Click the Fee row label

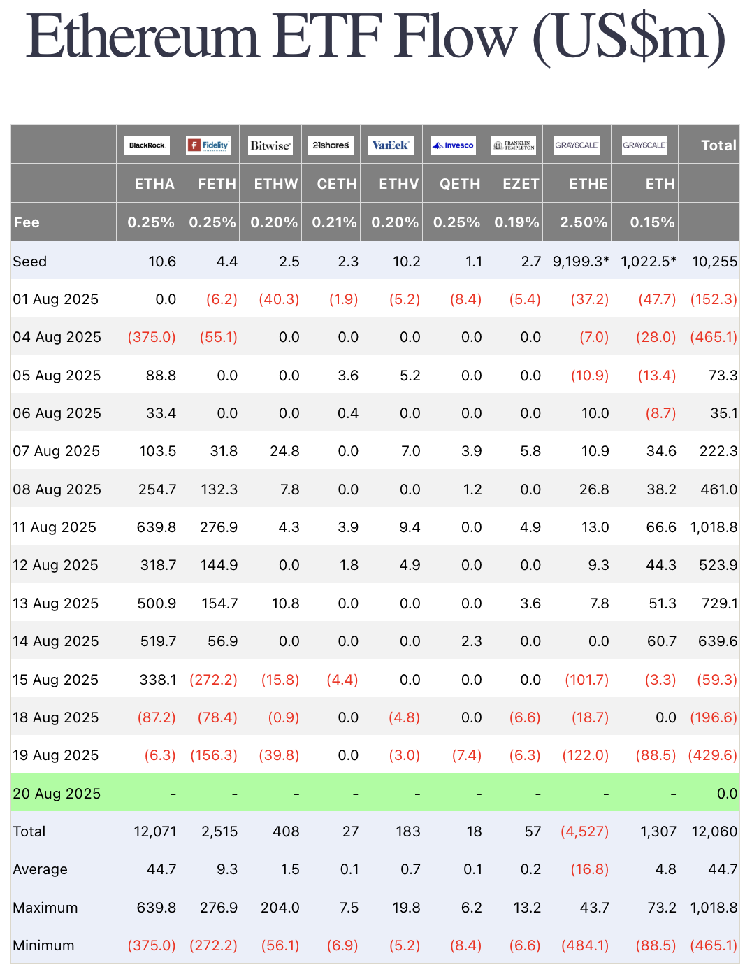coord(27,222)
